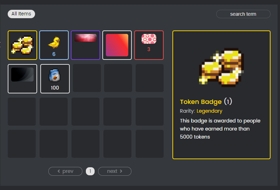The width and height of the screenshot is (280, 190).
Task: Click the Token Badge title text
Action: (x=201, y=102)
